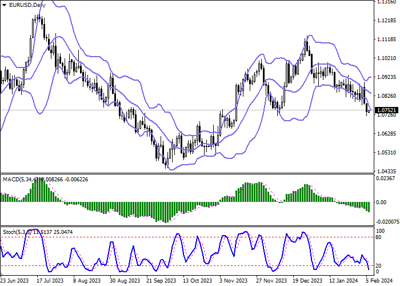The height and width of the screenshot is (286, 400).
Task: Click the 5 Feb 2024 date label
Action: coord(379,280)
